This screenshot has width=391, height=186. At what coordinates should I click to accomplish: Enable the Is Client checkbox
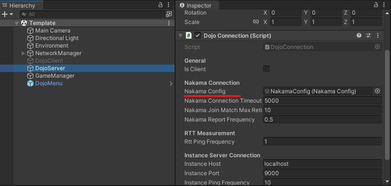[266, 69]
